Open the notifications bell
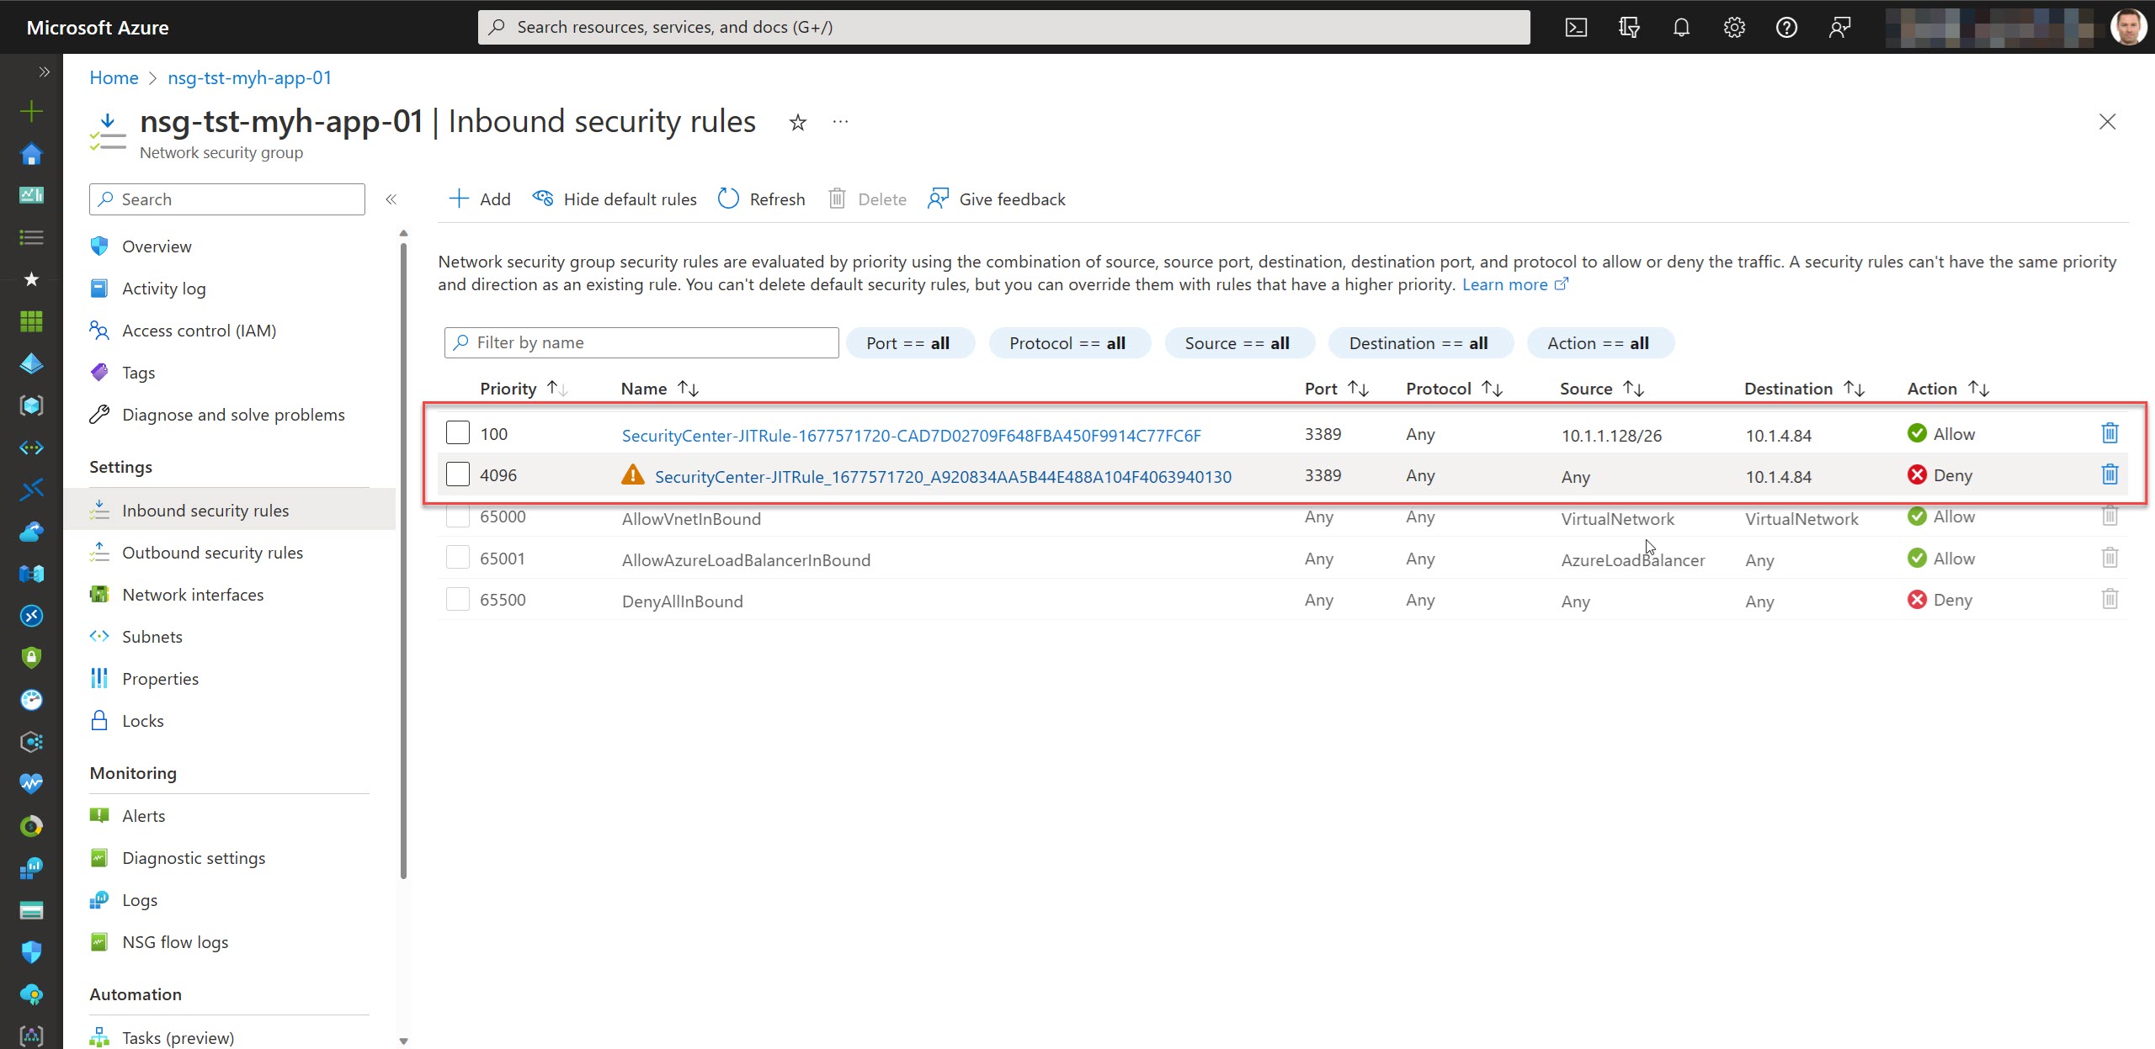 tap(1682, 26)
